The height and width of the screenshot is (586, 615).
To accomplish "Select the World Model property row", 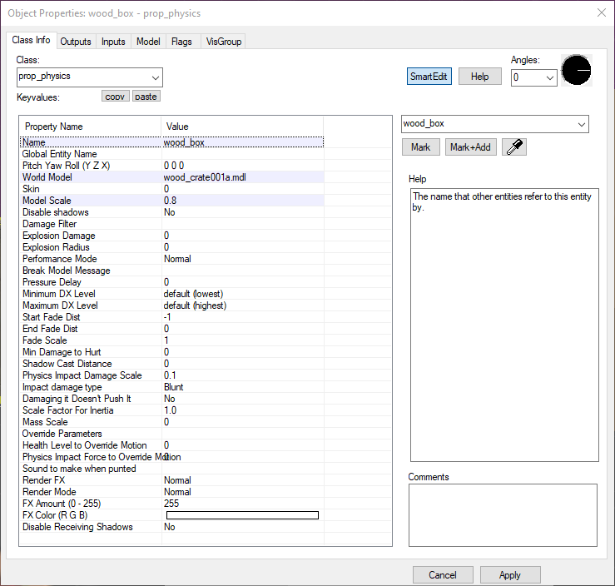I will 171,177.
